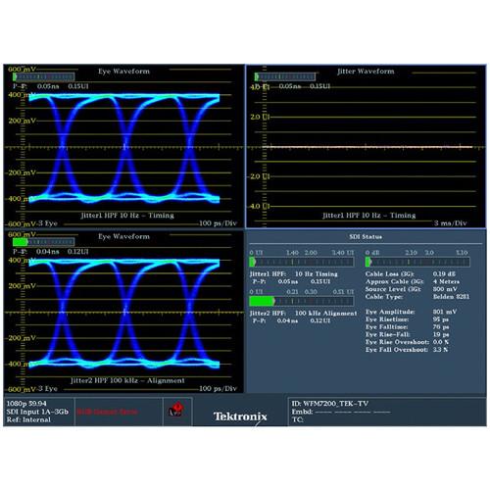The image size is (490, 490).
Task: Click 'Cable Type: Belden 8281' row
Action: tap(417, 296)
